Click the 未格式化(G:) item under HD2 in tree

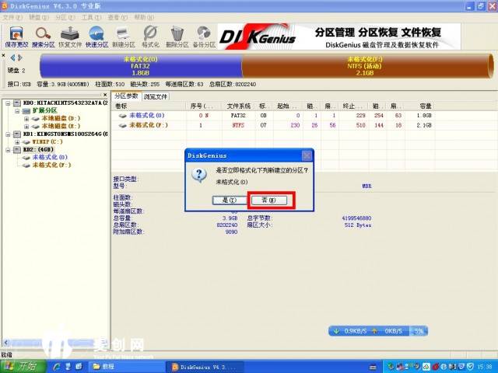point(47,157)
